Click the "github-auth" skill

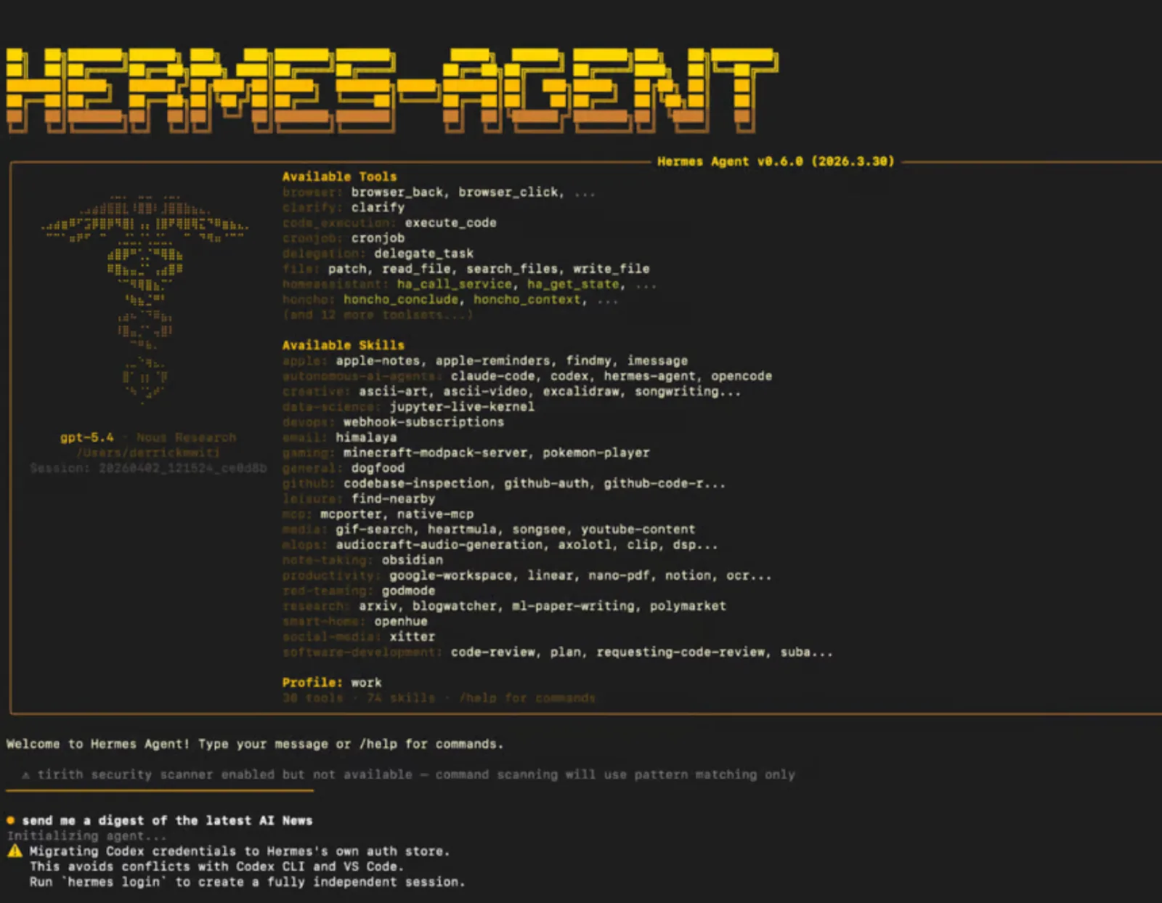coord(546,483)
